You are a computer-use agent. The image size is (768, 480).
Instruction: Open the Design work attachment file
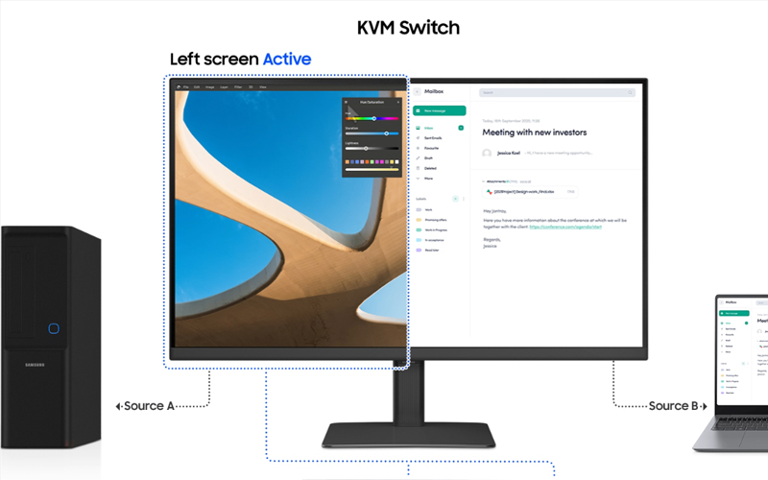point(530,192)
